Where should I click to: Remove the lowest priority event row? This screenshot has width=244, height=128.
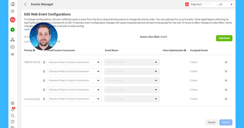coord(226,99)
